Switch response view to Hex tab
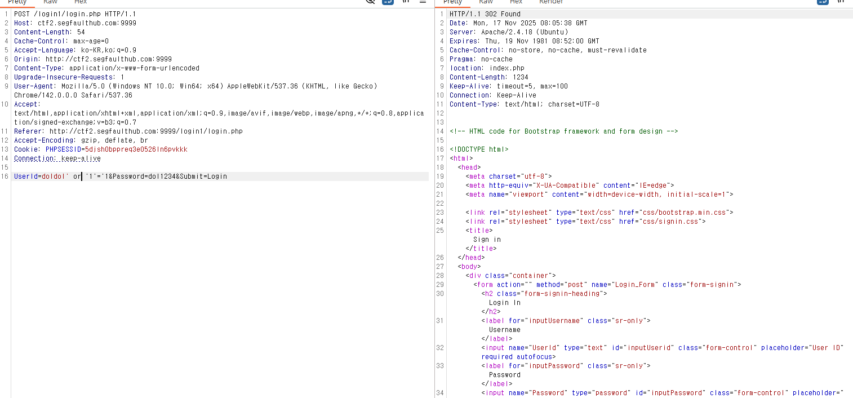This screenshot has height=398, width=853. point(516,2)
